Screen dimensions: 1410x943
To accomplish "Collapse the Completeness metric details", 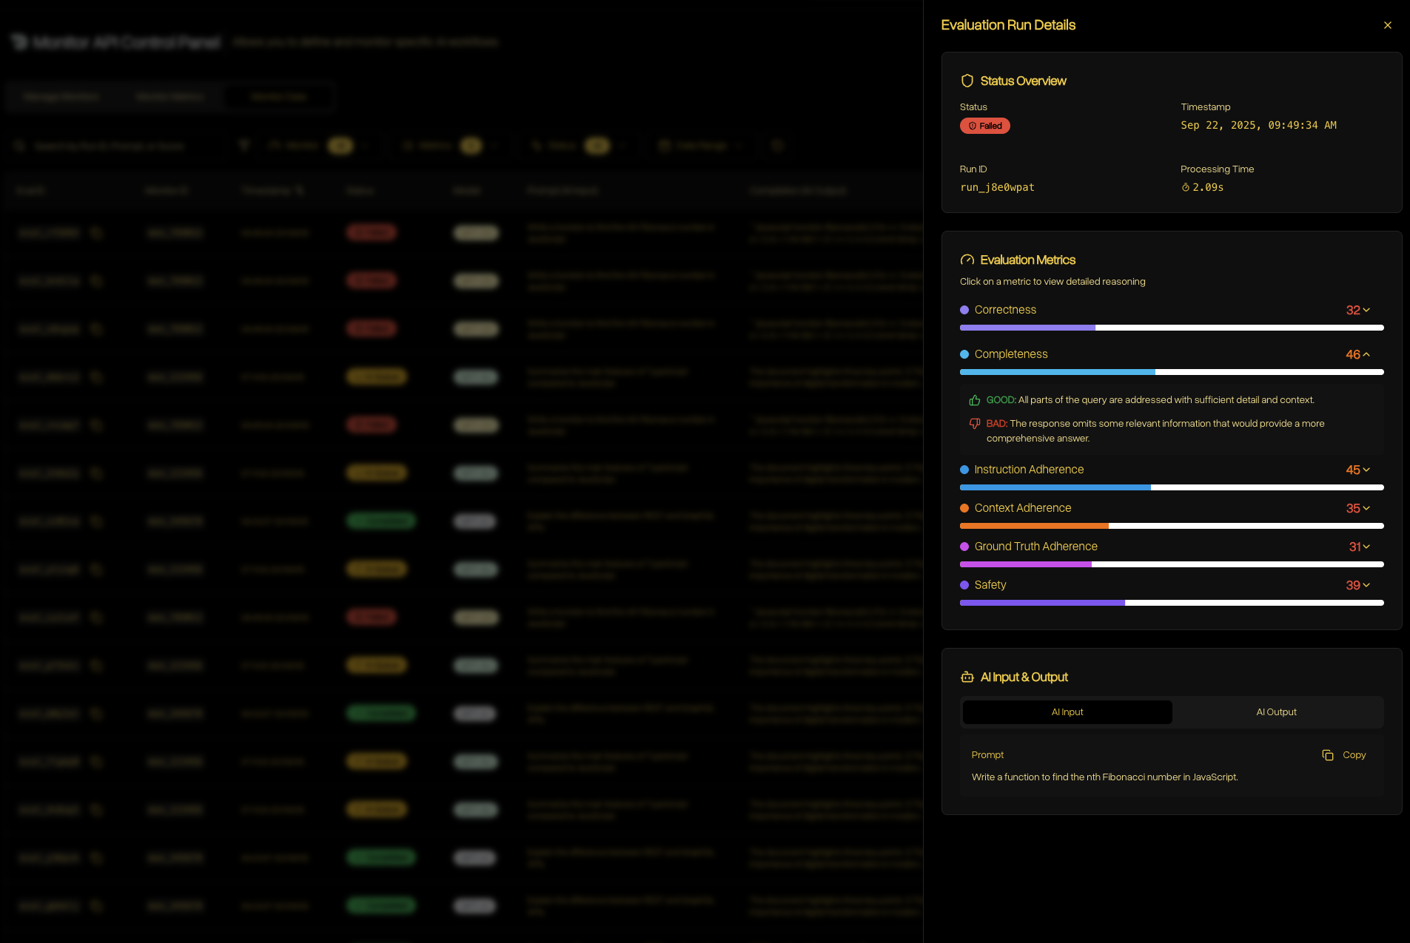I will coord(1368,355).
